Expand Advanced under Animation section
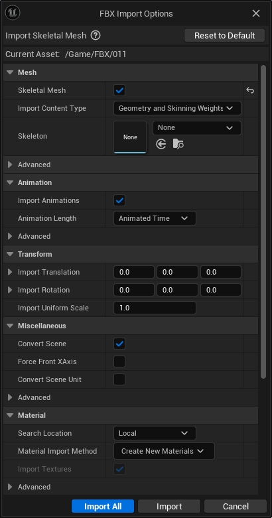This screenshot has width=272, height=518. tap(10, 236)
